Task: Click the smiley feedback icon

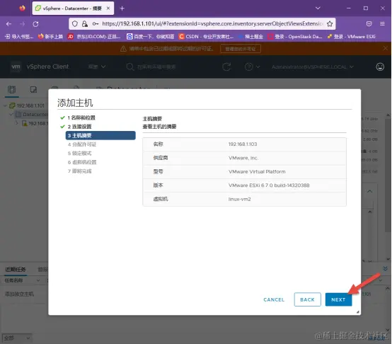Action: [380, 67]
